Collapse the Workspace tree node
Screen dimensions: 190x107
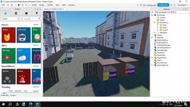(x=152, y=15)
